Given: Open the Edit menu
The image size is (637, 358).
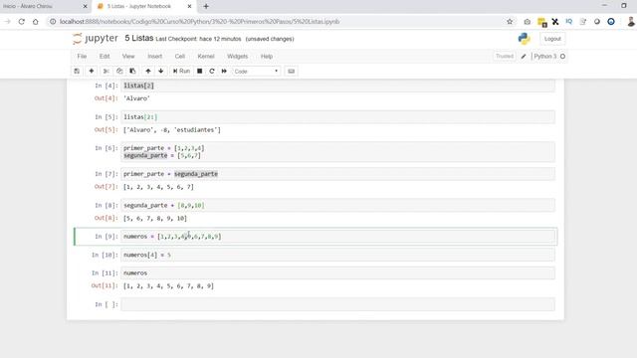Looking at the screenshot, I should (x=105, y=56).
